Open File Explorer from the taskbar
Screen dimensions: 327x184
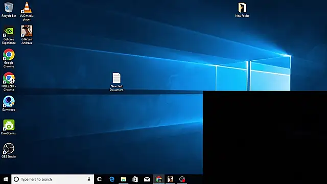pos(124,179)
